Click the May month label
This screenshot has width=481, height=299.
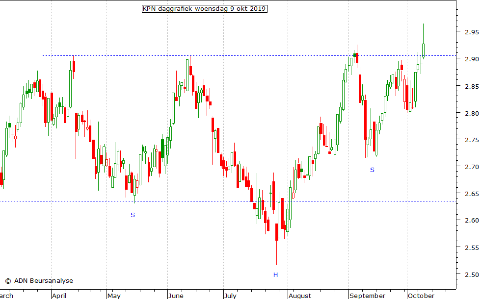[x=114, y=296]
